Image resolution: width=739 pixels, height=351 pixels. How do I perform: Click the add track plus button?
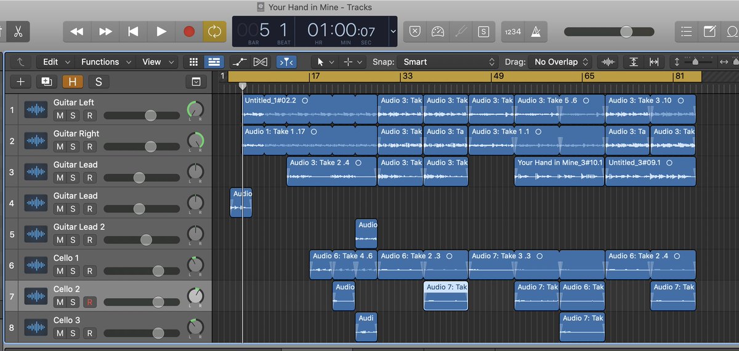coord(20,82)
